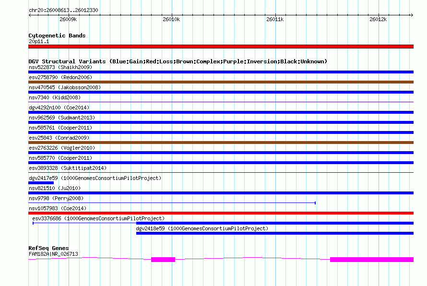
Task: Select large magenta FAM182A exon at right
Action: click(372, 260)
